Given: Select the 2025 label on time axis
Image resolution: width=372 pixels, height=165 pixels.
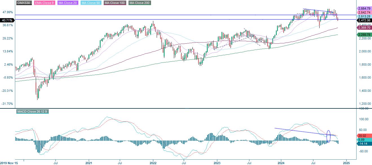Looking at the screenshot, I should click(346, 162).
